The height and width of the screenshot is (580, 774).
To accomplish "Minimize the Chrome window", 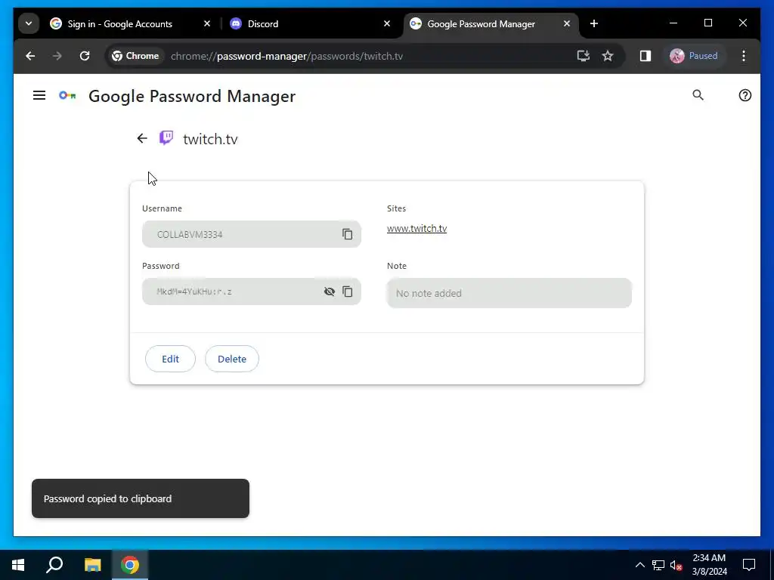I will click(x=673, y=23).
